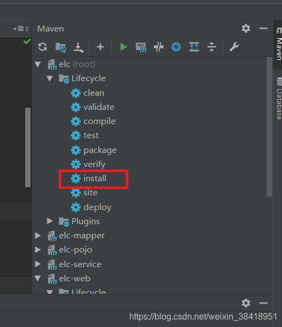Run Maven build with green play icon
This screenshot has width=282, height=327.
123,47
